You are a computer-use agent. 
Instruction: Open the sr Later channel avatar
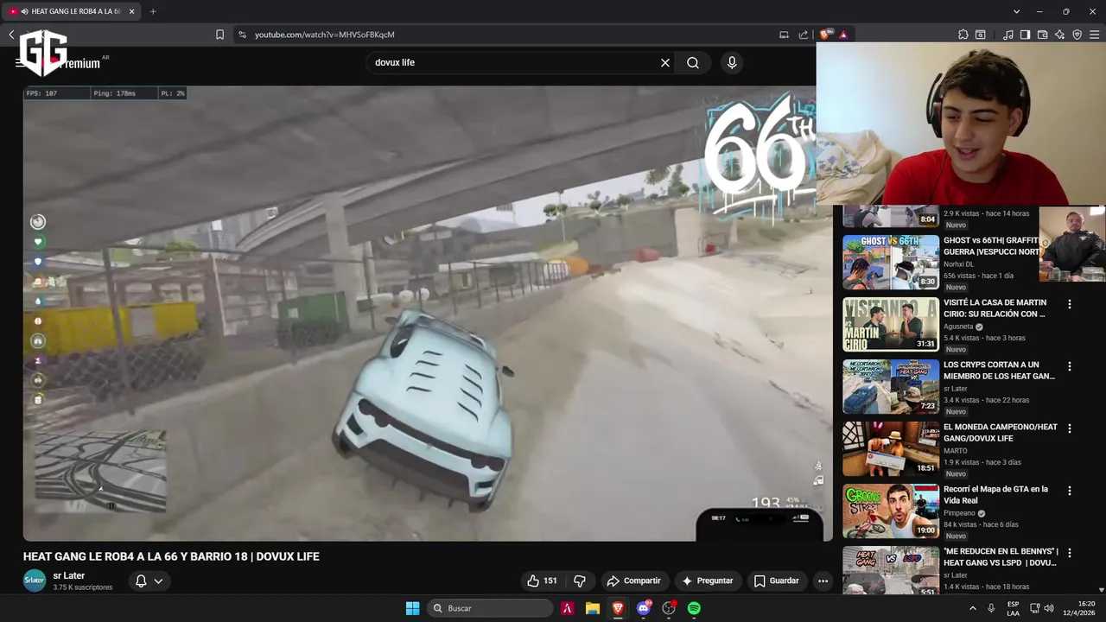tap(35, 581)
